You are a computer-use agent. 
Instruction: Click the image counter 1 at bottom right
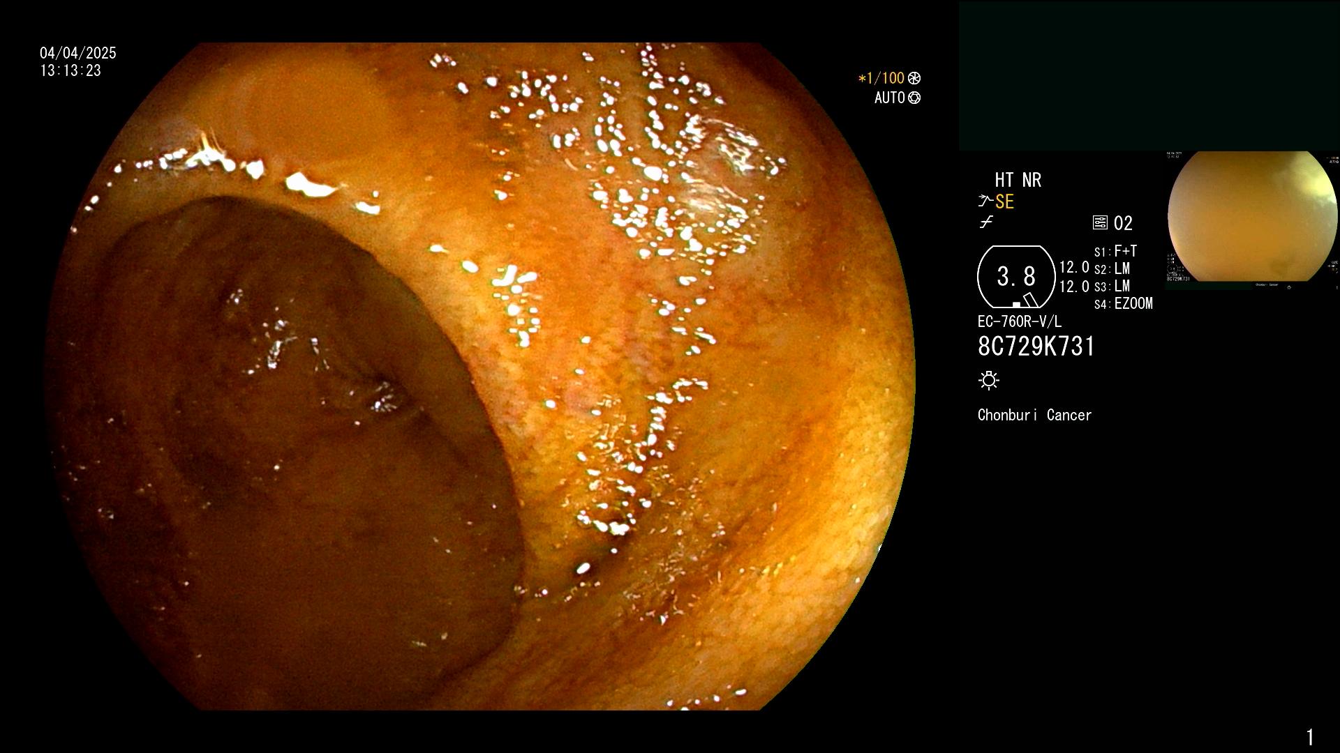coord(1310,737)
